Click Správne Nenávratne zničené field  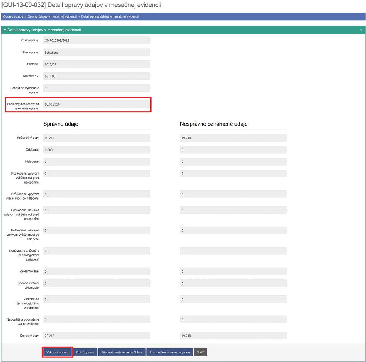[97, 251]
